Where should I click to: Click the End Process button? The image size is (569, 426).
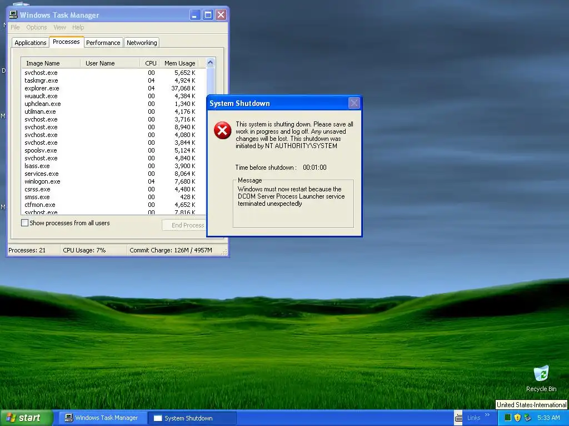coord(184,225)
